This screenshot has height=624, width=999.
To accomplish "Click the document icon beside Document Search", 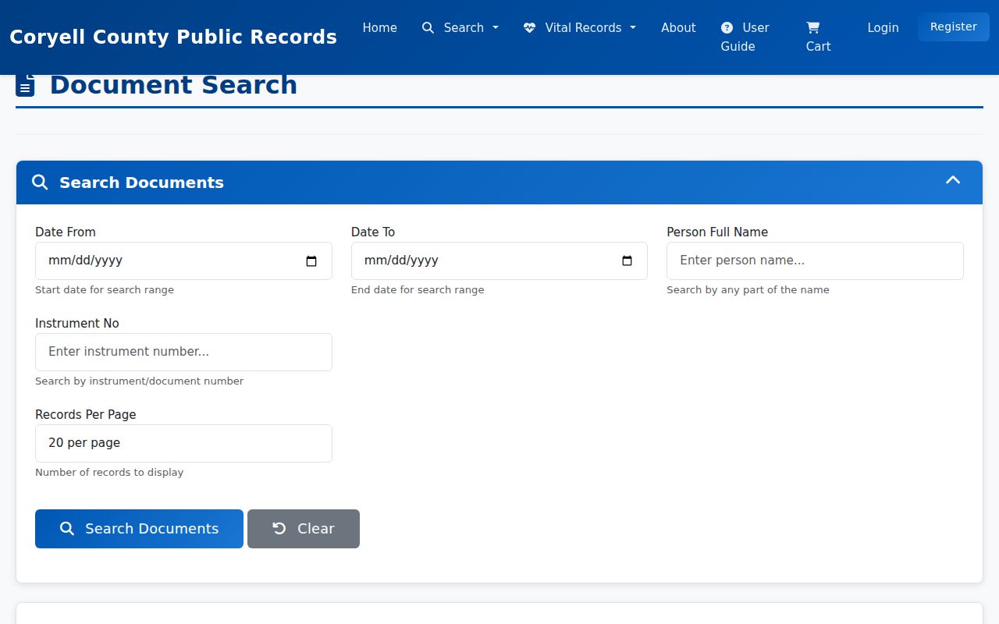I will click(x=26, y=85).
